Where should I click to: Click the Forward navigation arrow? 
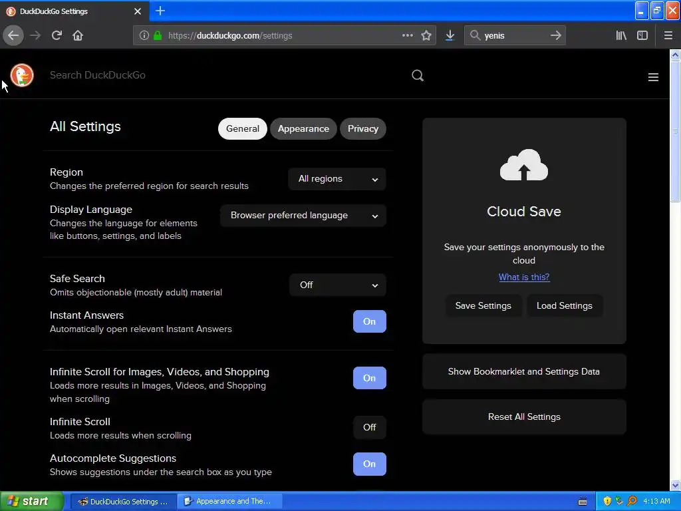point(35,35)
